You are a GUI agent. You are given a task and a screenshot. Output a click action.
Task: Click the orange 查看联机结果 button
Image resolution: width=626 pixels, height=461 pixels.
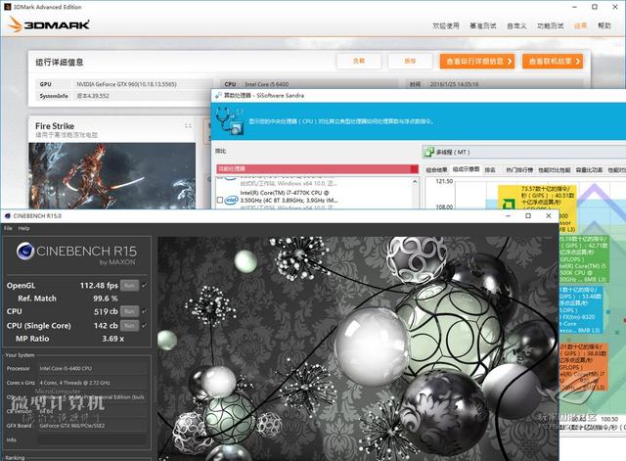click(553, 61)
